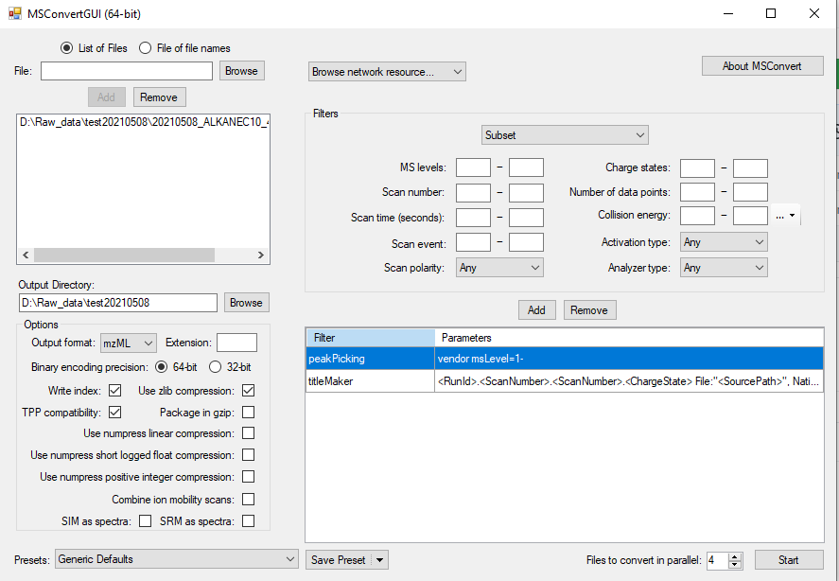
Task: Click Add button below Filters panel
Action: pos(536,310)
